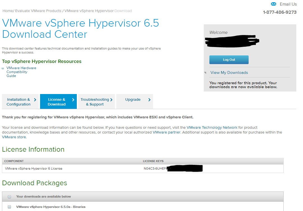
Task: Click 'VMware vSphere Hypervisor 6 License' cell
Action: (x=34, y=168)
